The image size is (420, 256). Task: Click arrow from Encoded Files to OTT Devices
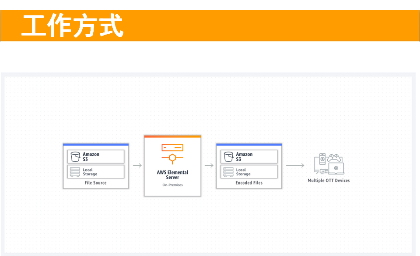coord(295,165)
